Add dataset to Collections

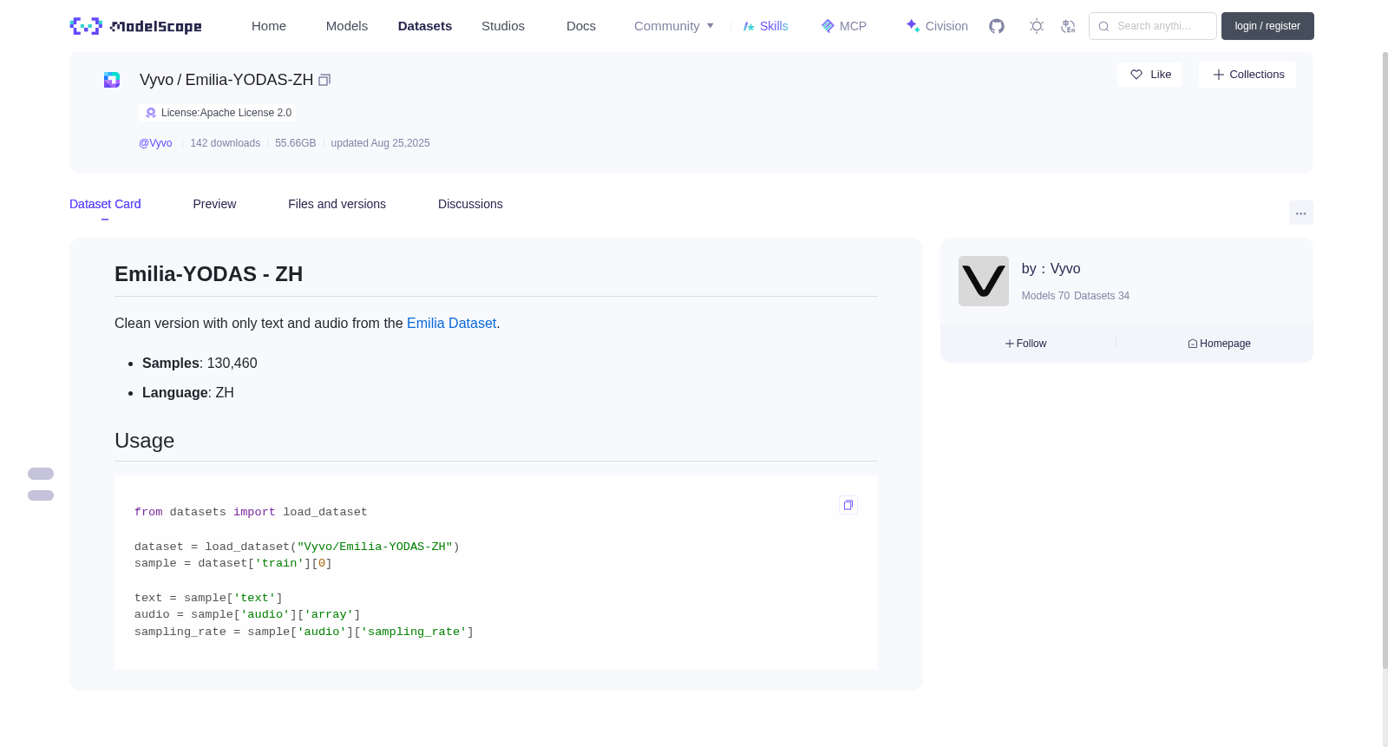coord(1247,75)
